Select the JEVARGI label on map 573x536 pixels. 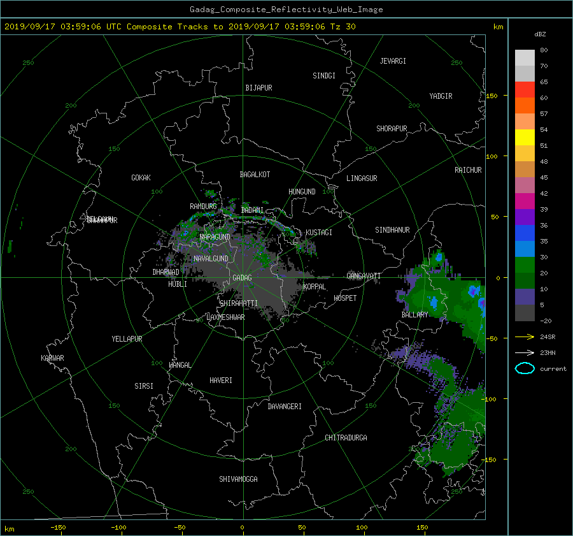[x=393, y=61]
